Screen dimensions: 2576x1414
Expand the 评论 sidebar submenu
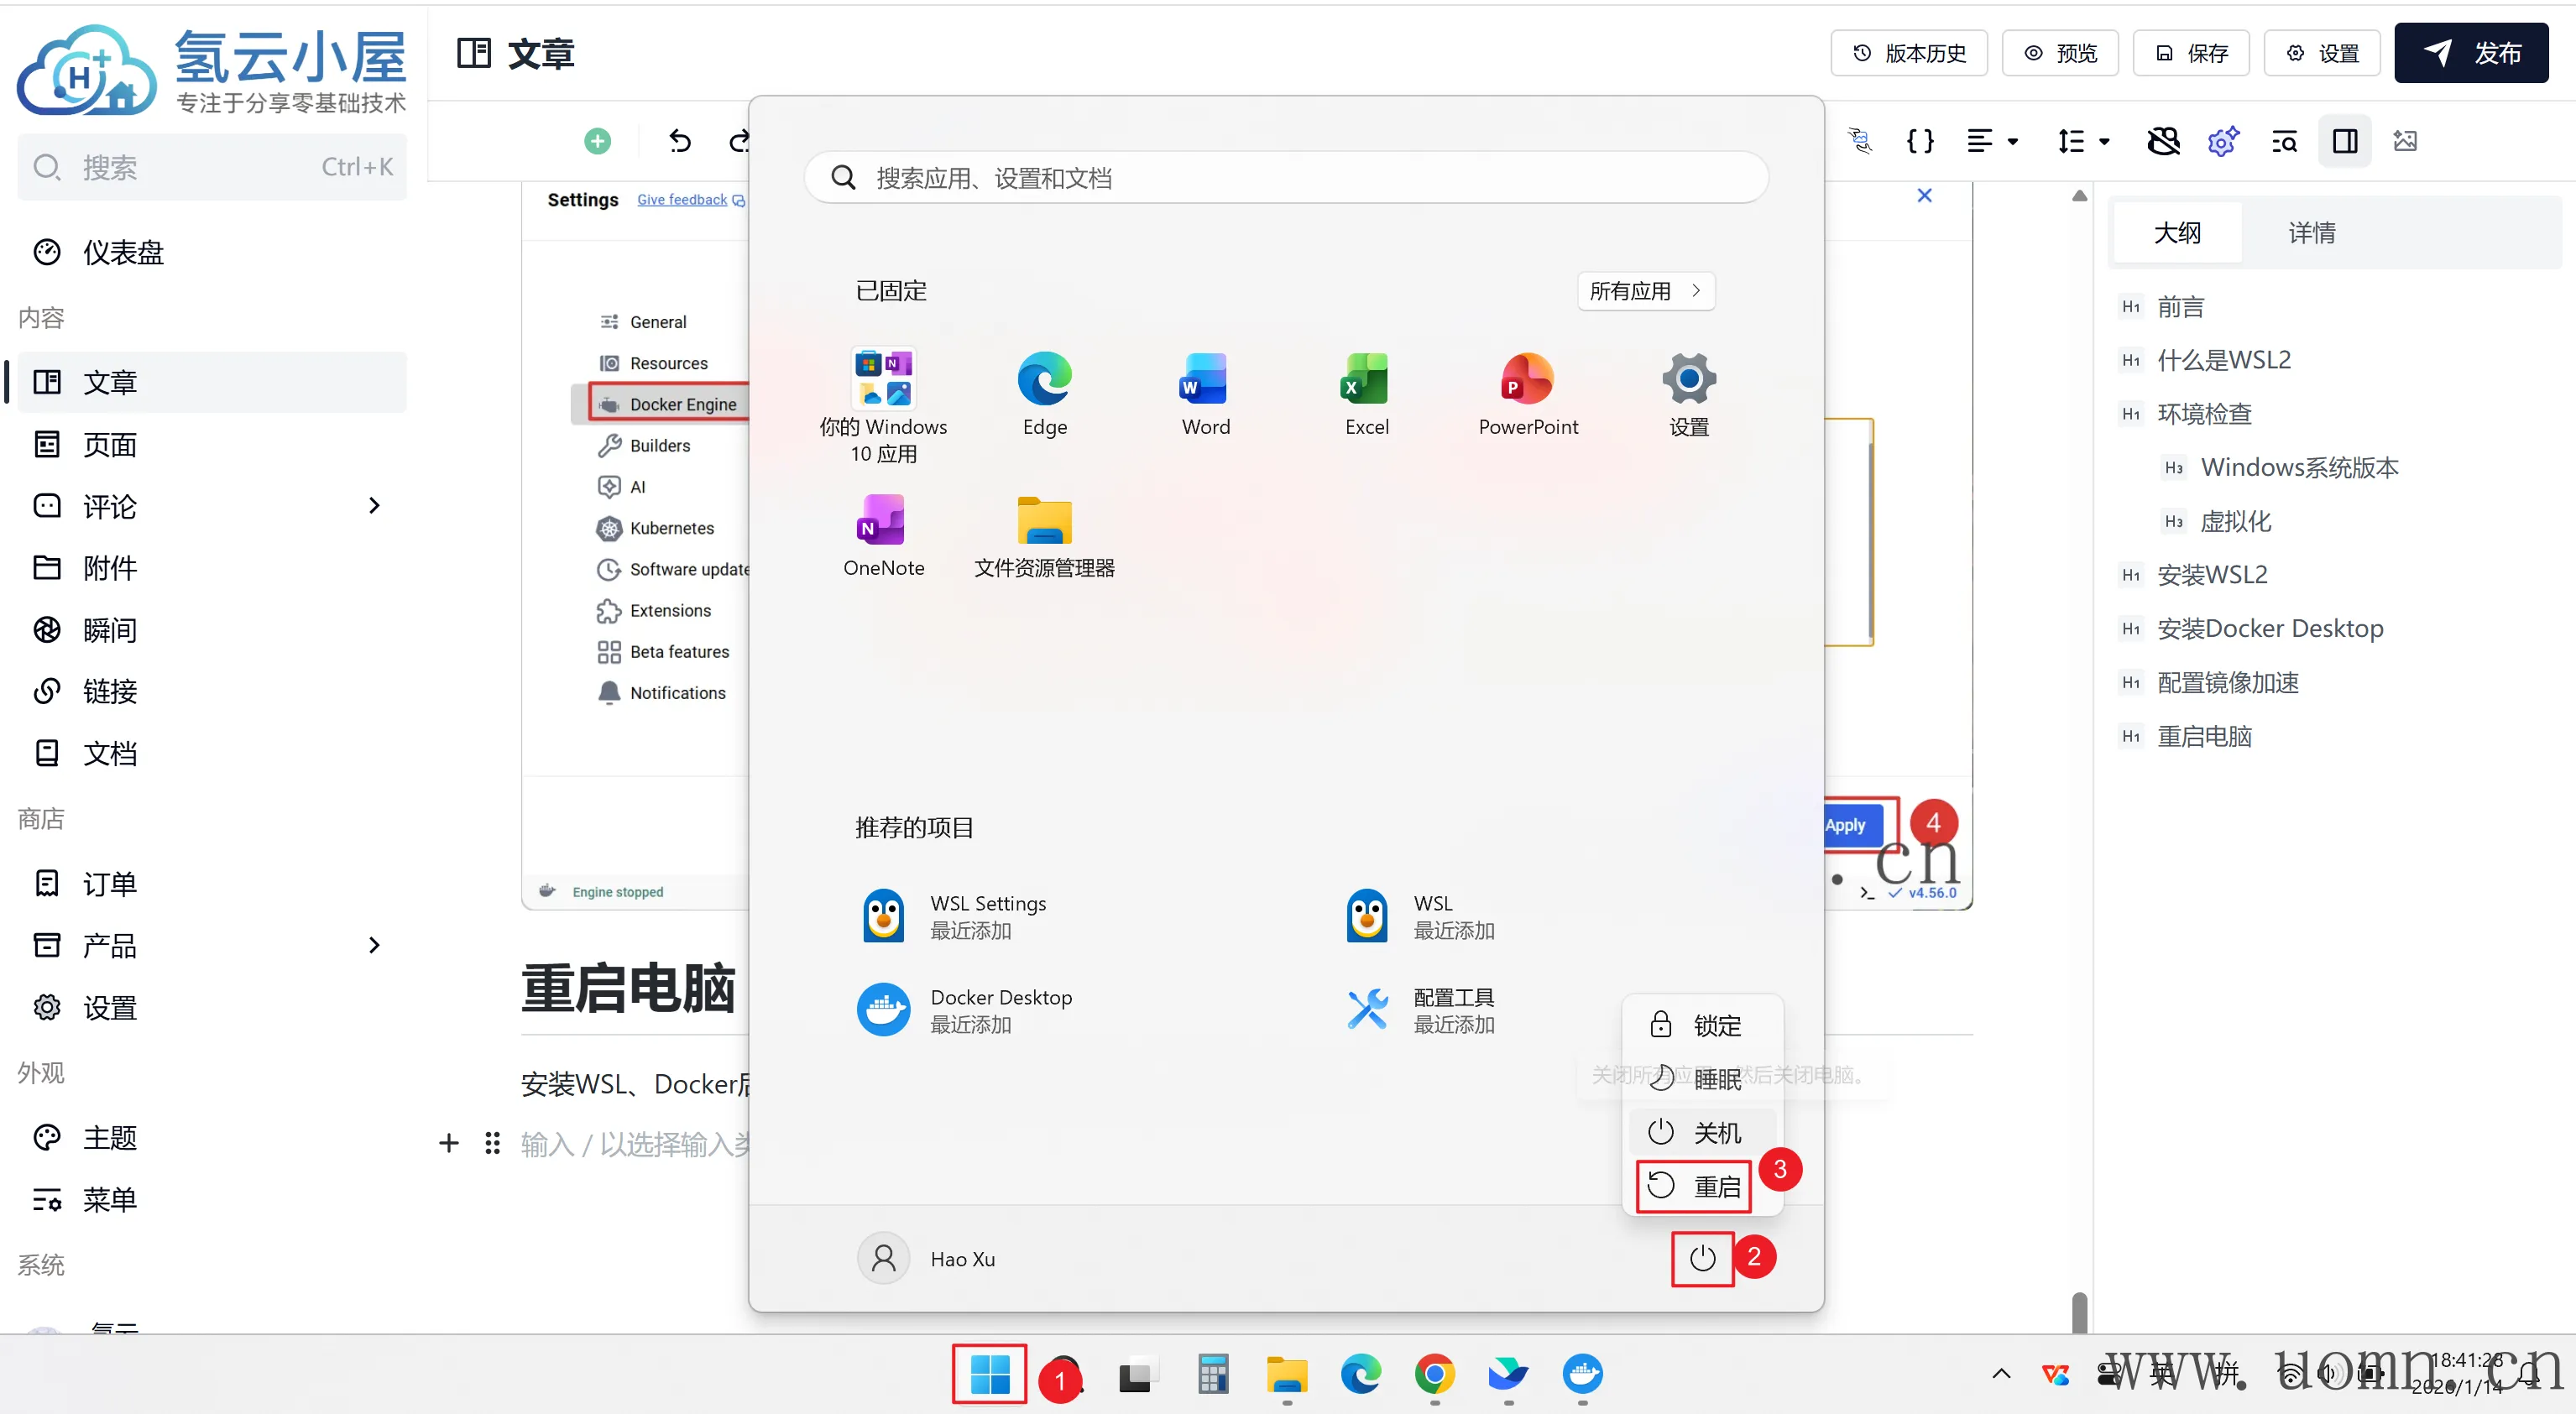pyautogui.click(x=374, y=506)
